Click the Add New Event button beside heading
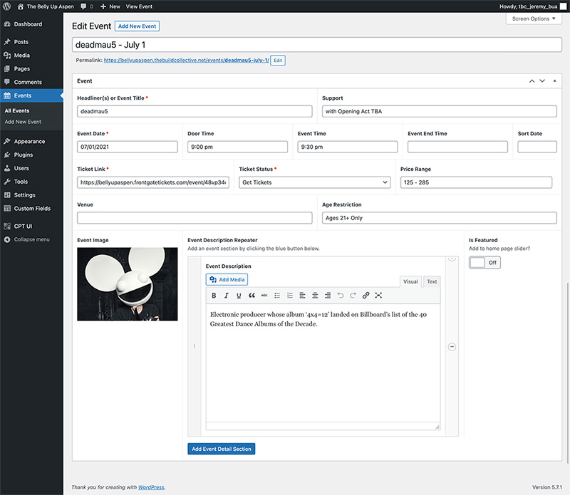 (x=137, y=26)
